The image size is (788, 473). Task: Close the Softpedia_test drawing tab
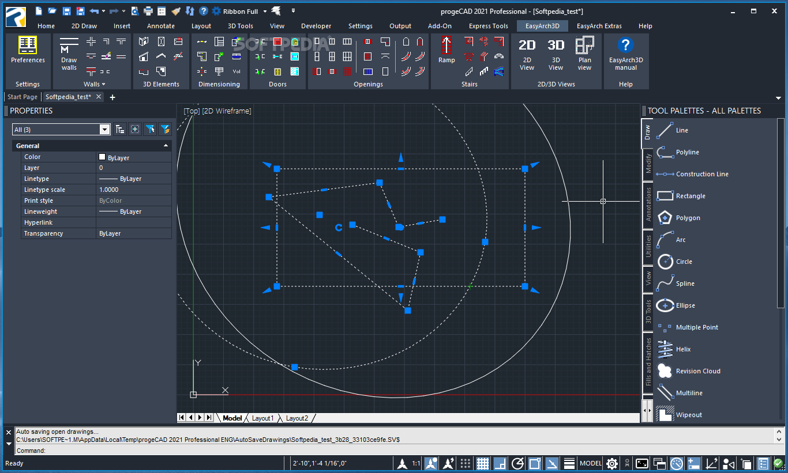(x=99, y=97)
